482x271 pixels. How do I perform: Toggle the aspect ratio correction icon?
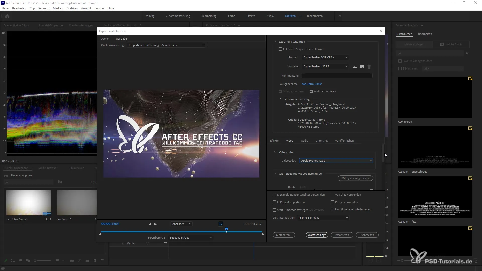[220, 224]
